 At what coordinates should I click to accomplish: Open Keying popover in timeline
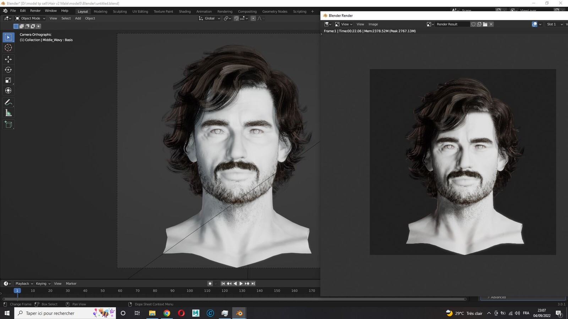click(x=43, y=284)
